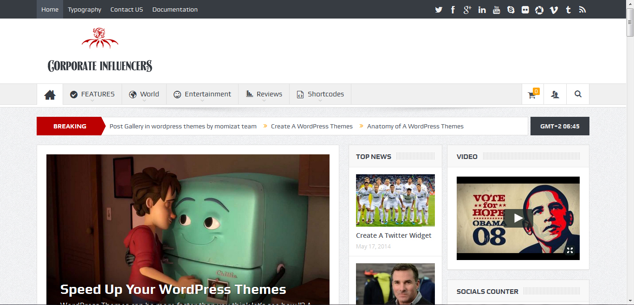
Task: Expand the FEATURES dropdown menu
Action: pyautogui.click(x=92, y=94)
